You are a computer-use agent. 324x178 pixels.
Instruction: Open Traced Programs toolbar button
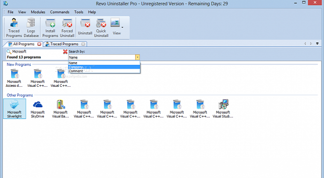click(x=14, y=28)
